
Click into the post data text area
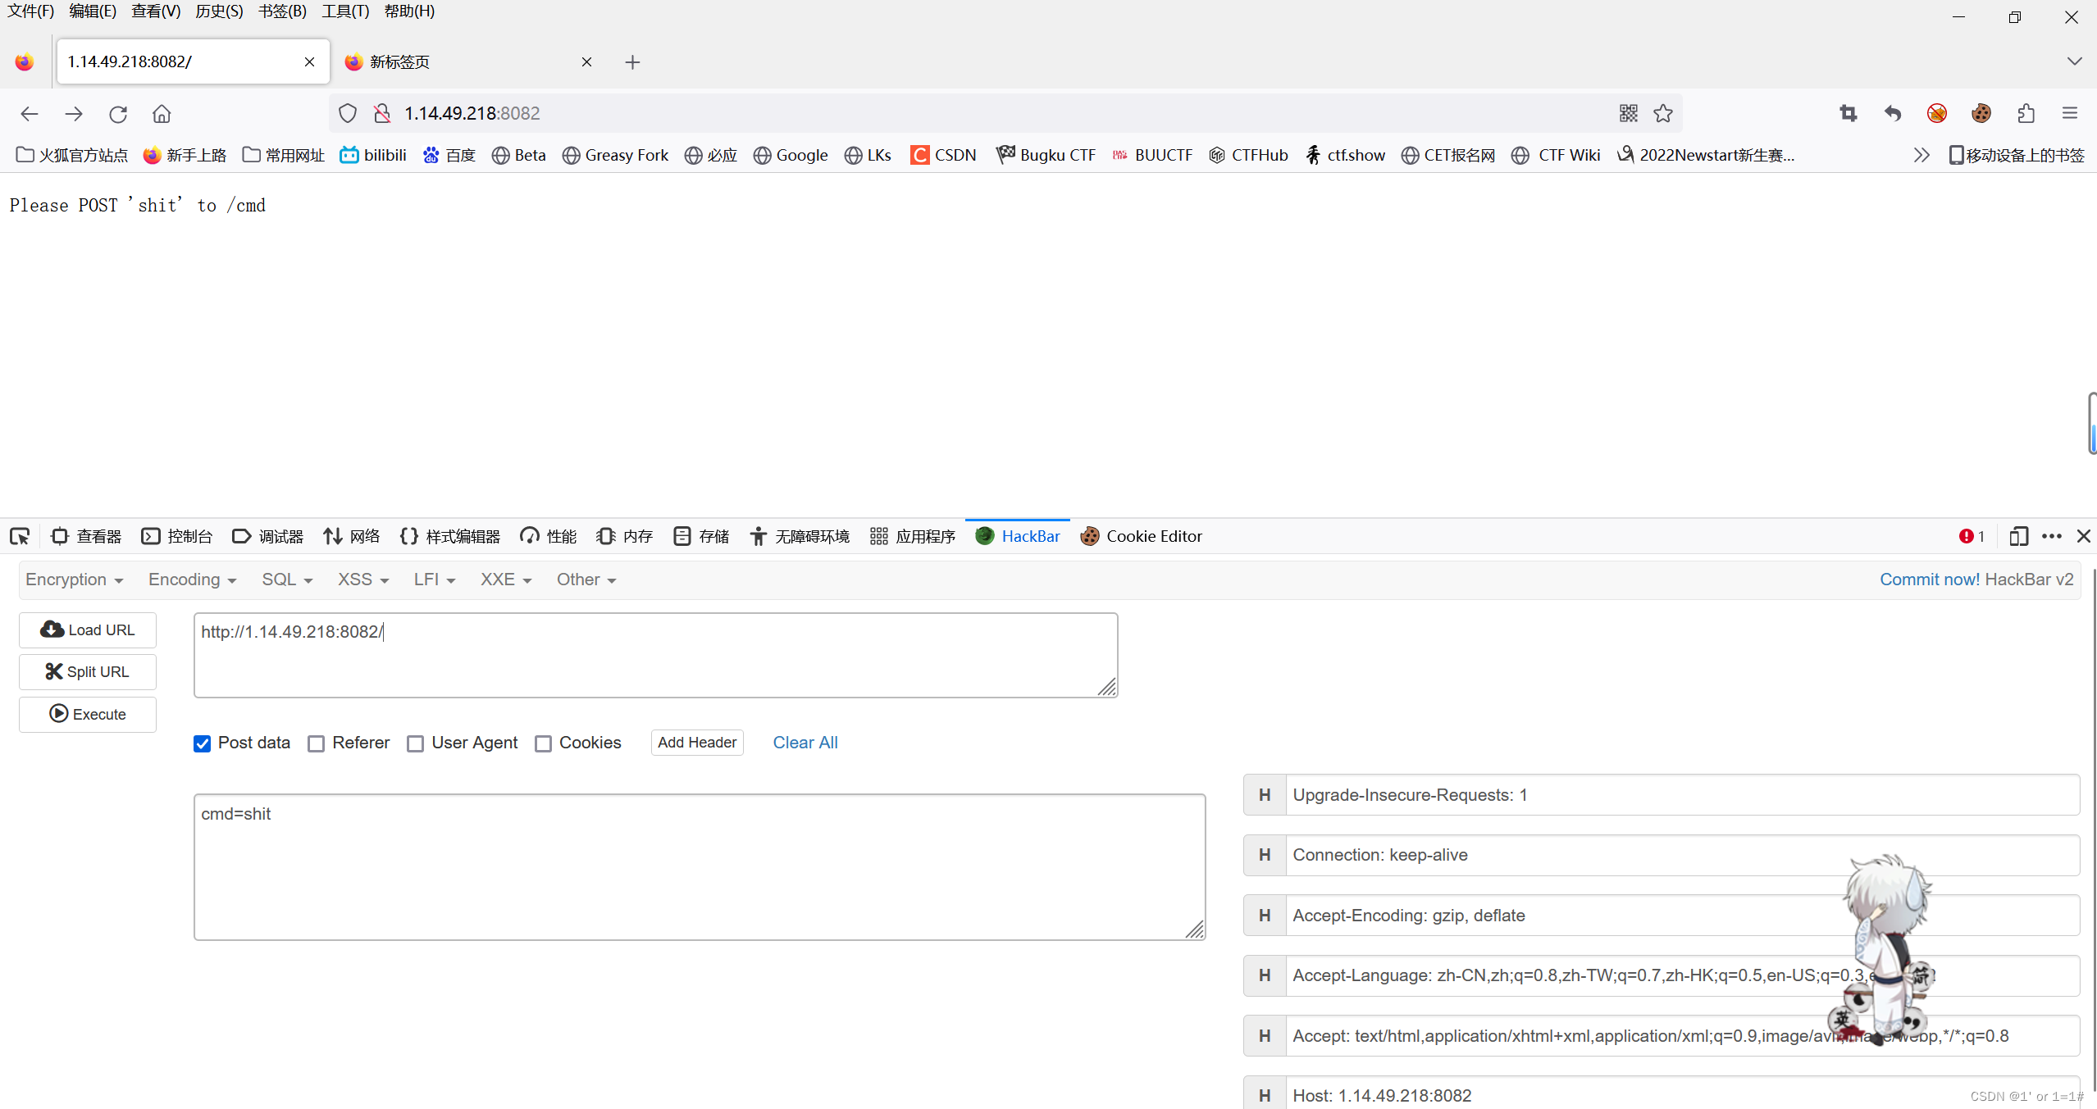point(699,866)
